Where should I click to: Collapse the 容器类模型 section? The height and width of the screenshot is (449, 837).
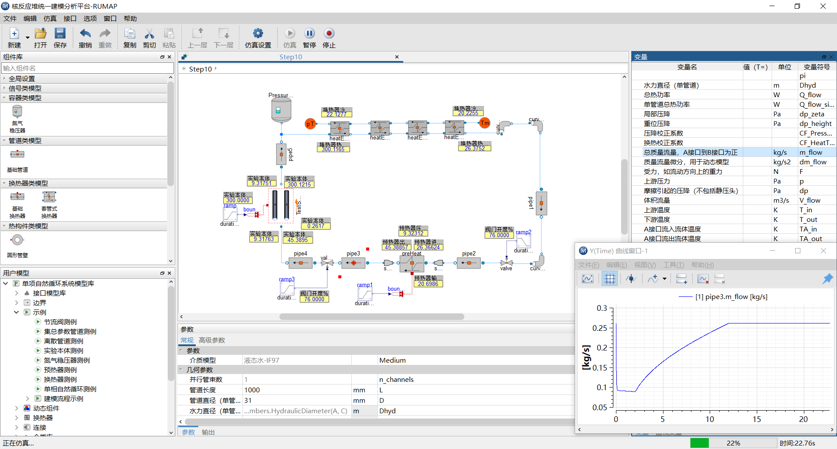click(4, 98)
